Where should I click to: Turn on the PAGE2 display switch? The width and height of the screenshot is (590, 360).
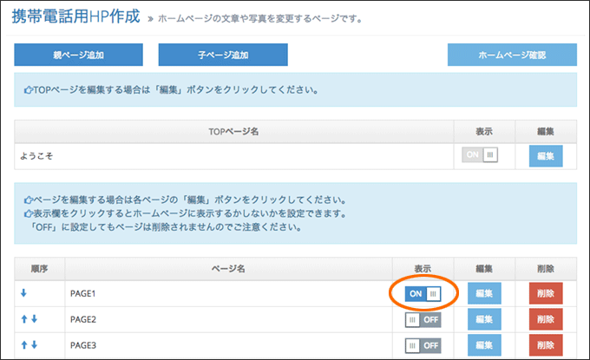(423, 320)
